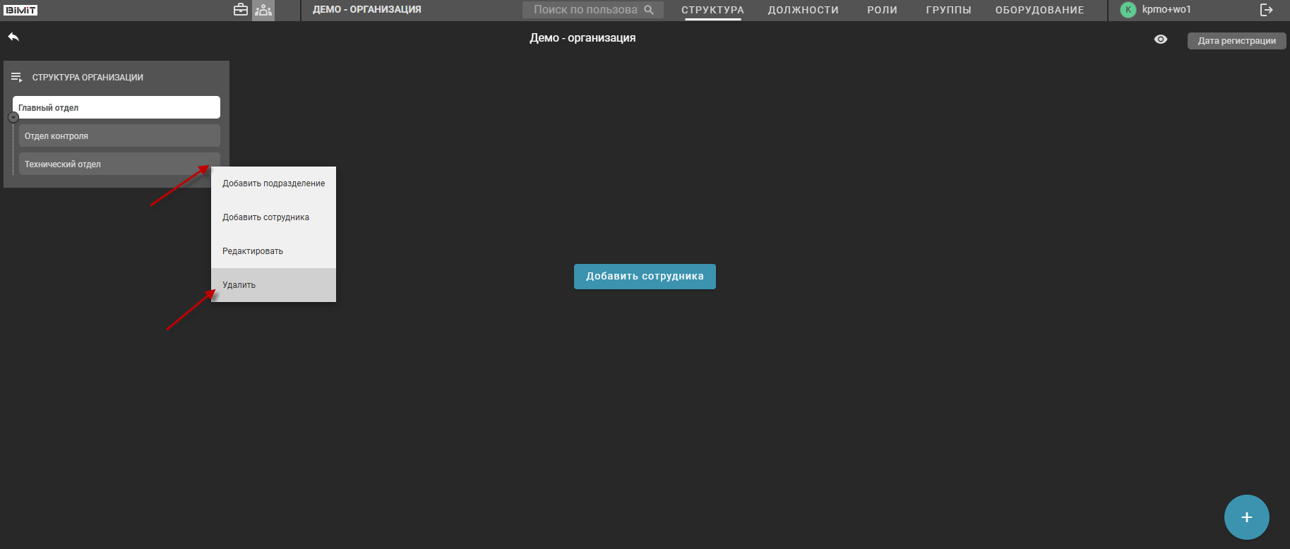Toggle the eye visibility icon
Viewport: 1290px width, 549px height.
click(1160, 40)
